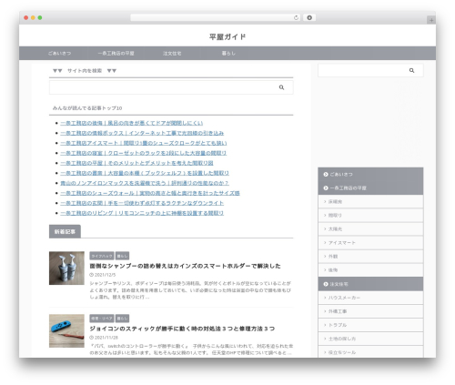Open top-10 link about 情報ボックス インターネット工事
Image resolution: width=455 pixels, height=385 pixels.
[142, 133]
